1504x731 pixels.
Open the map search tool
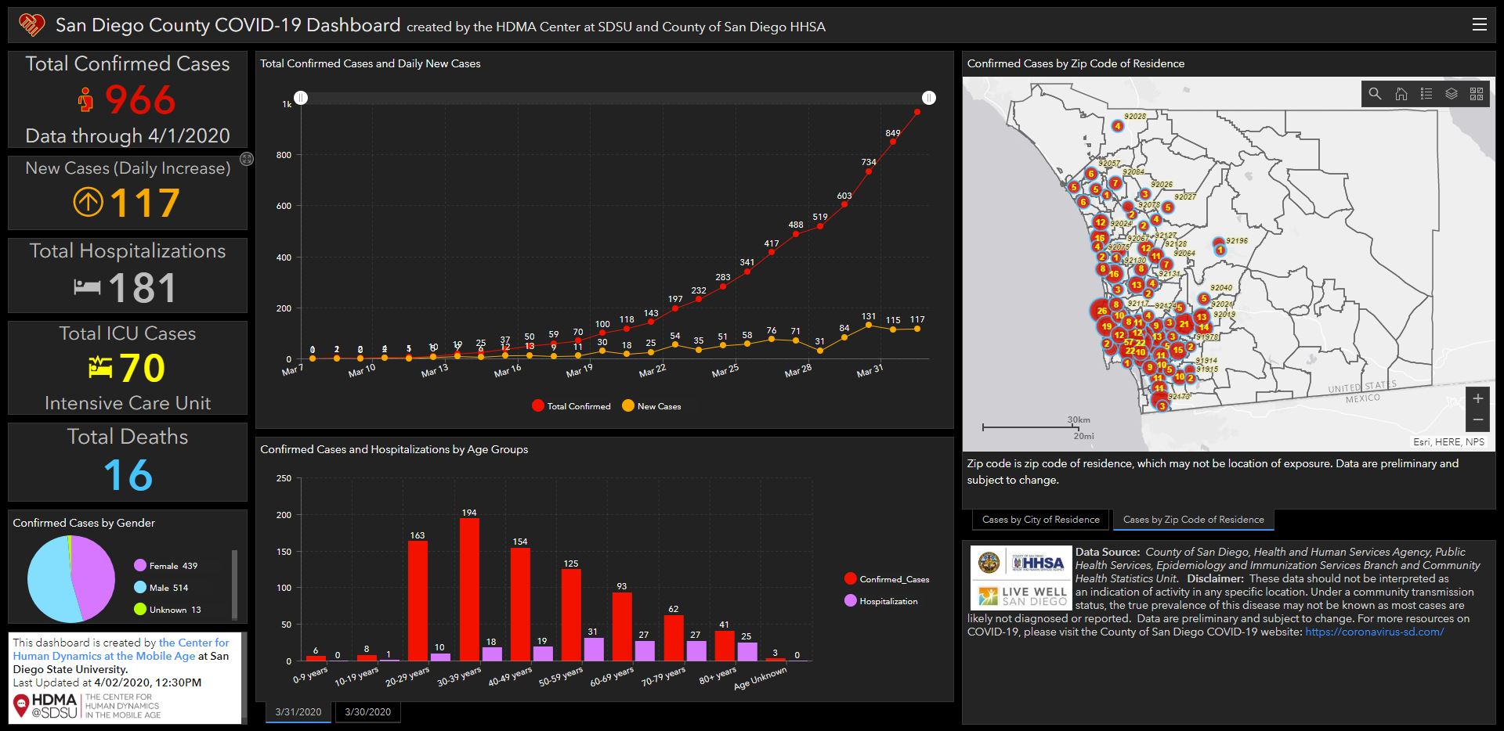[1375, 94]
